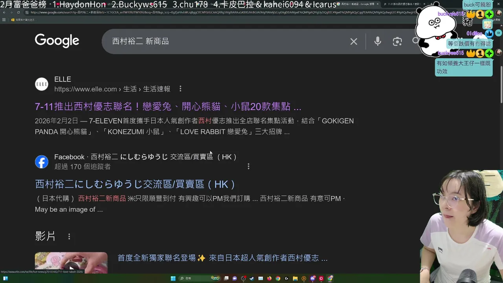This screenshot has width=503, height=283.
Task: Click the Facebook site favicon
Action: pos(42,162)
